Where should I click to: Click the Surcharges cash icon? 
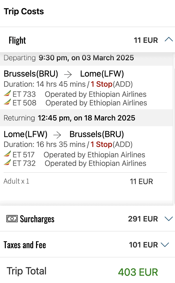(12, 219)
